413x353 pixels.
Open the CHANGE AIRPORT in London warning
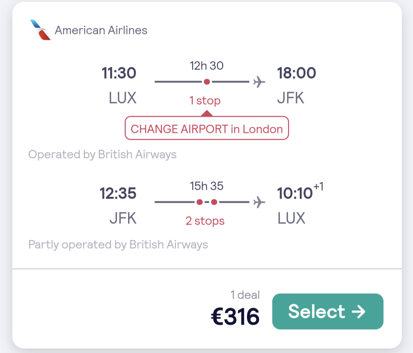click(x=207, y=128)
